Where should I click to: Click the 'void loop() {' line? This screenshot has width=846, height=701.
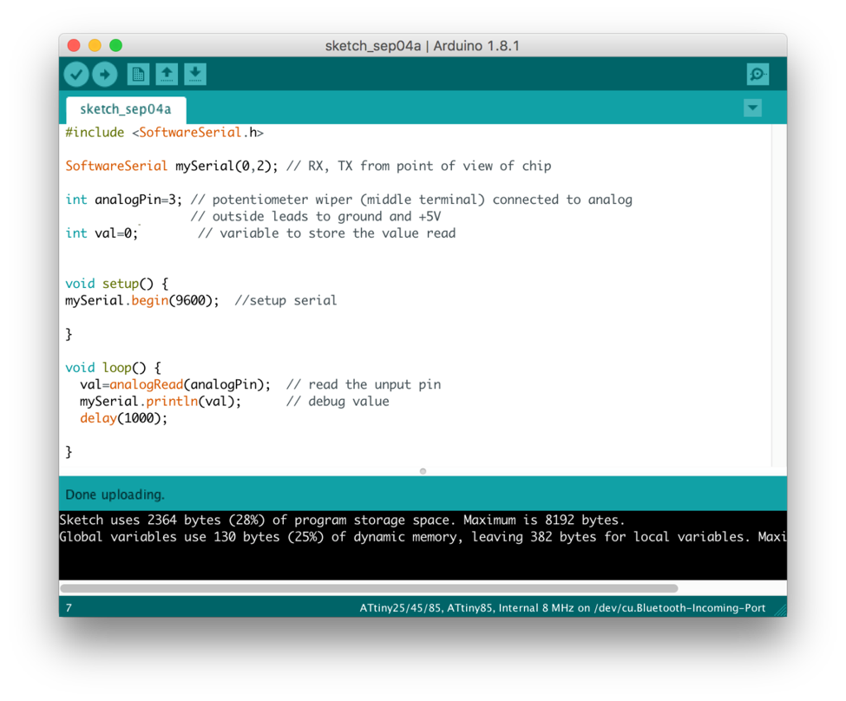(x=114, y=368)
